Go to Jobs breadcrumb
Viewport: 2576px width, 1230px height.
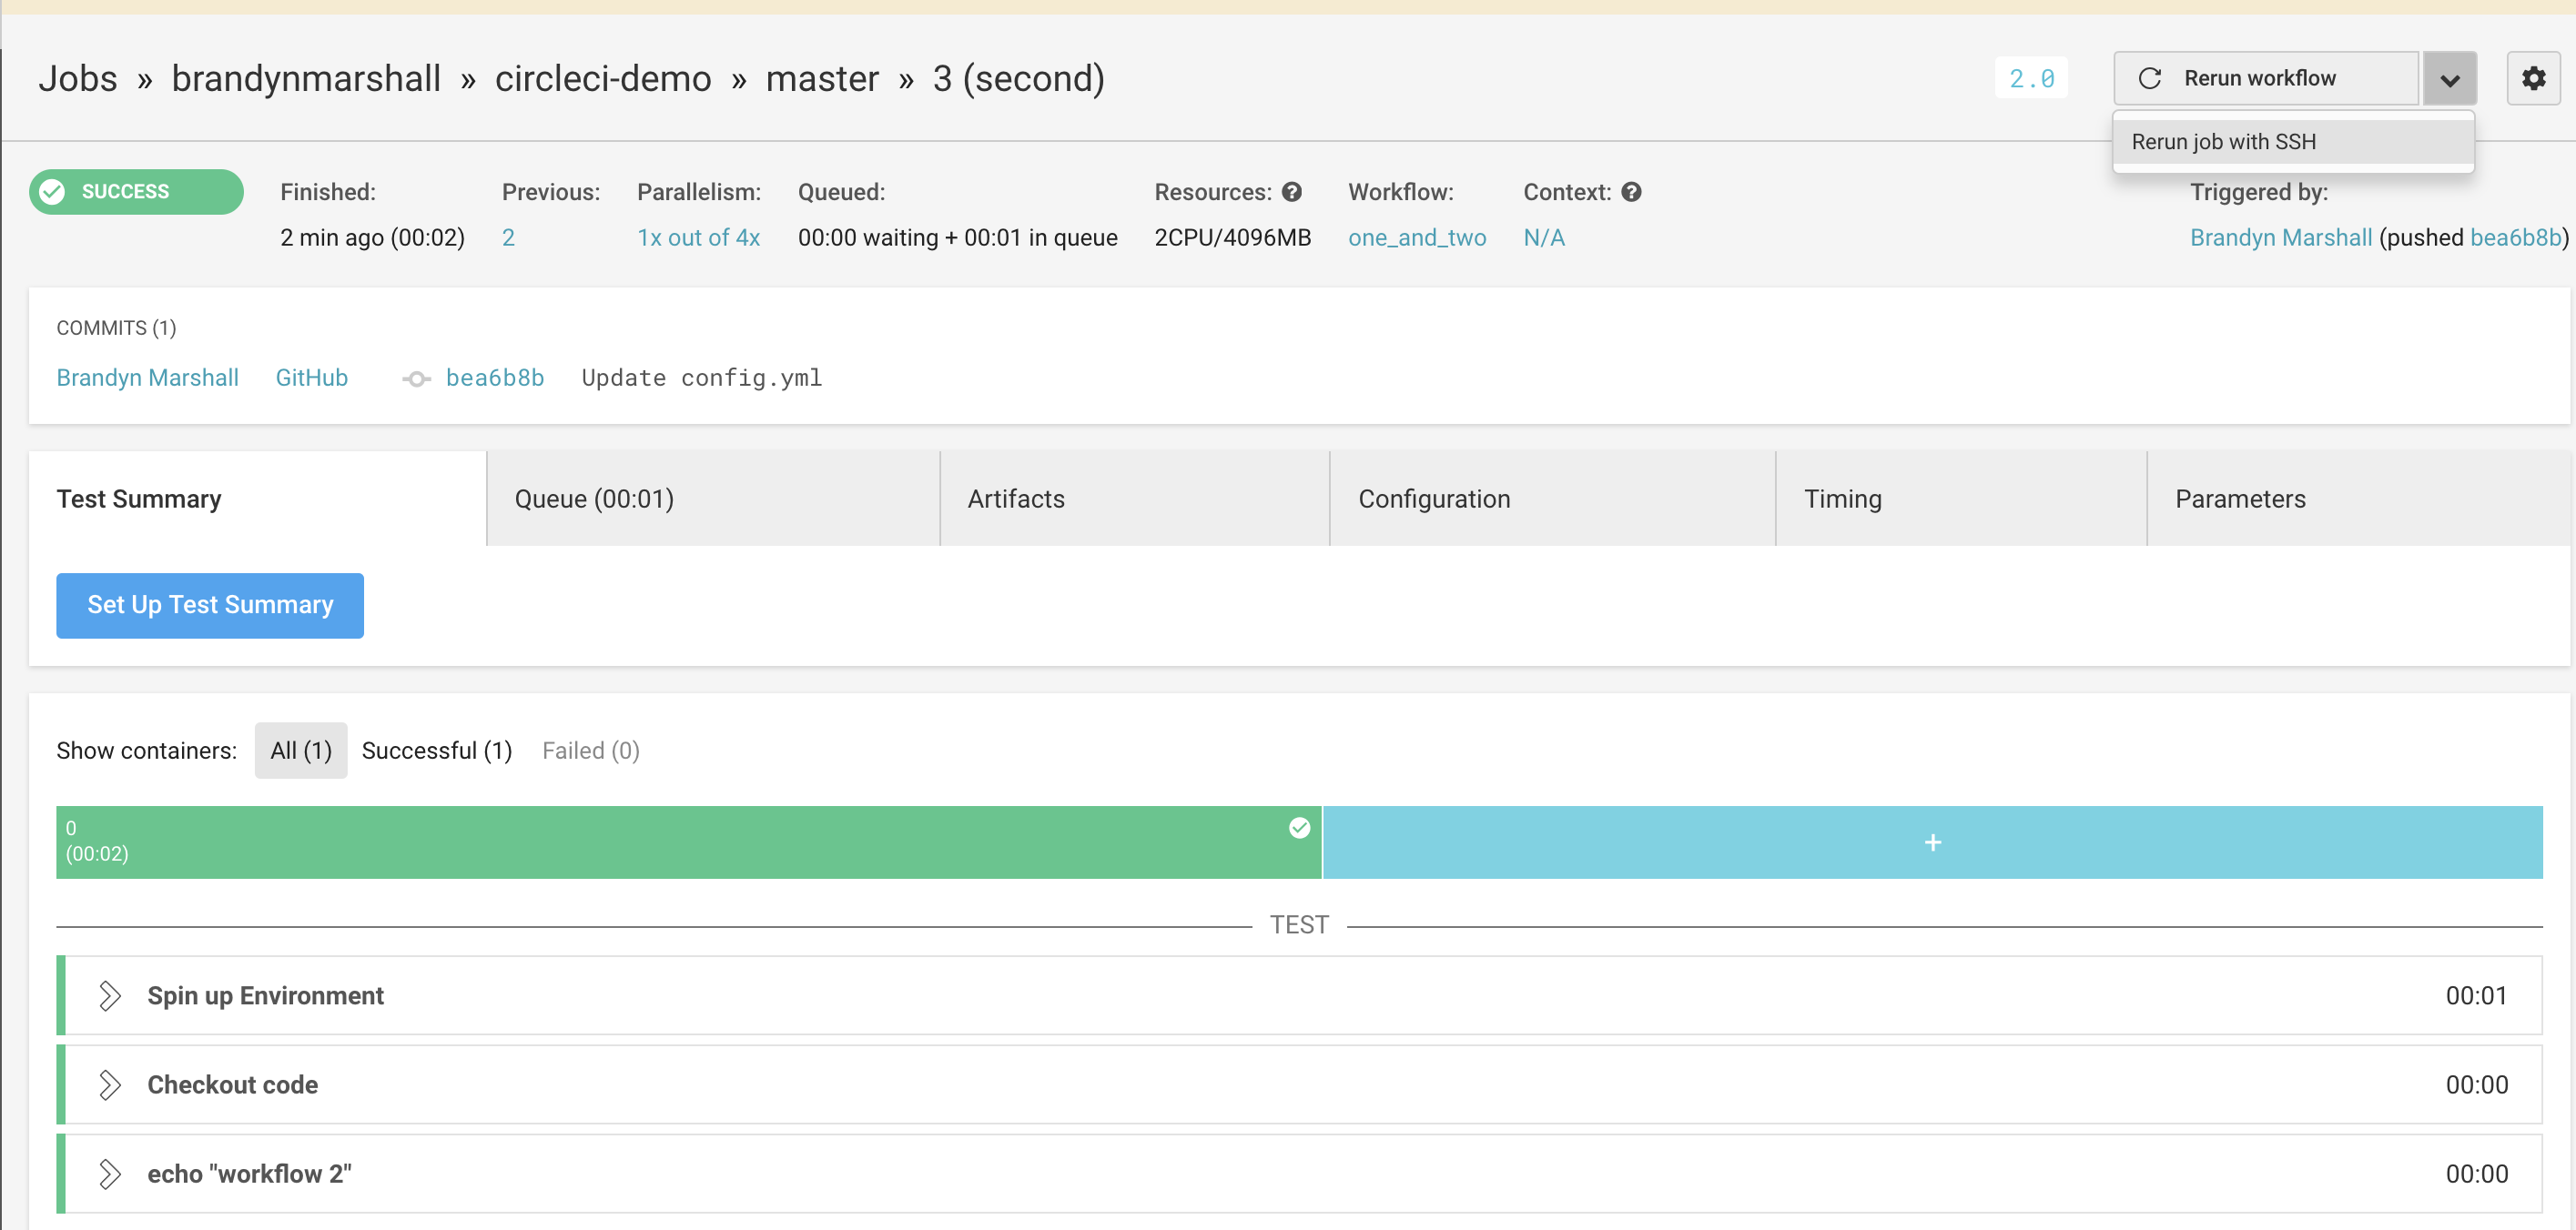[78, 78]
